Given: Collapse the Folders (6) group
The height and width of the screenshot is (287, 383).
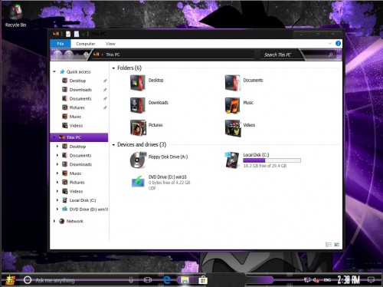Looking at the screenshot, I should [x=113, y=68].
